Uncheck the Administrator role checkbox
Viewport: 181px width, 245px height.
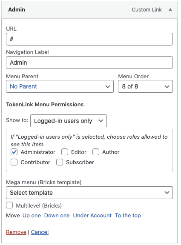[x=14, y=152]
